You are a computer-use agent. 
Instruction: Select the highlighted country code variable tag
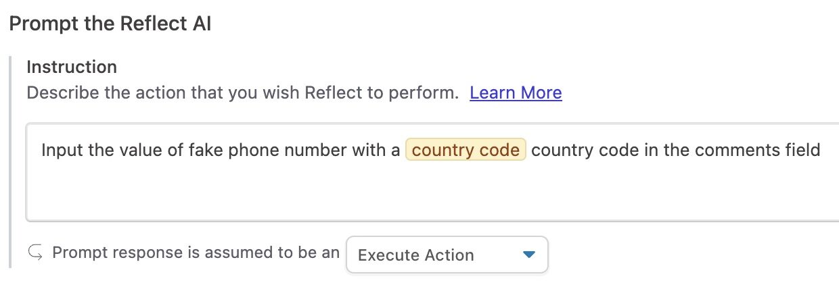(466, 149)
